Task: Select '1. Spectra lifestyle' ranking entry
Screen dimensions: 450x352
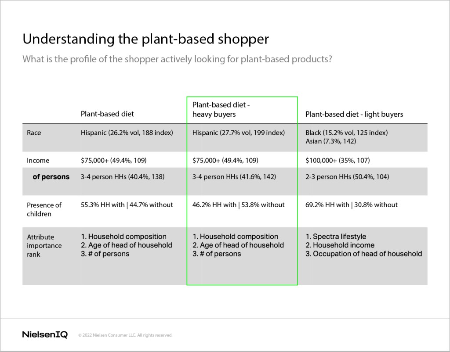Action: (336, 237)
